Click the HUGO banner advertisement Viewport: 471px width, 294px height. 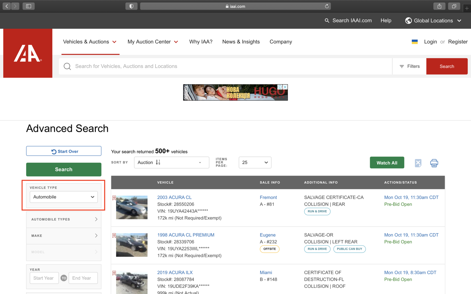[235, 92]
